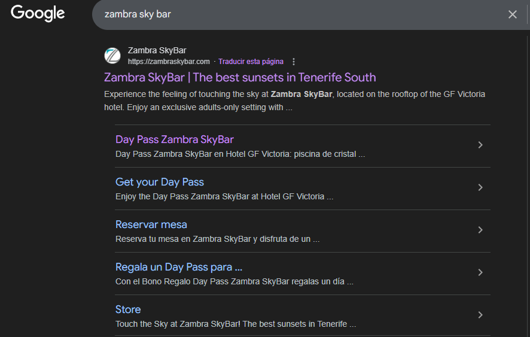Click text Enjoy the Day Pass Zambra SkyBar
530x337 pixels.
click(224, 196)
